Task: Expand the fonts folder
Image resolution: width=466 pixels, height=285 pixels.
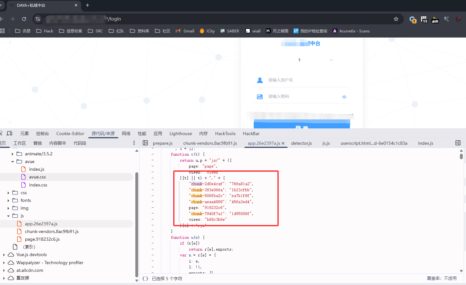Action: [8, 201]
